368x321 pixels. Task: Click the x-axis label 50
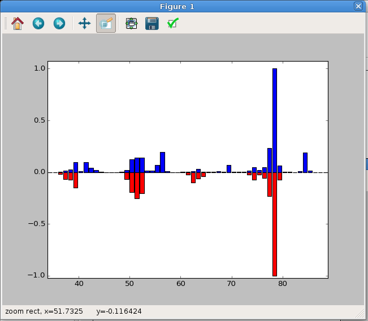(129, 284)
